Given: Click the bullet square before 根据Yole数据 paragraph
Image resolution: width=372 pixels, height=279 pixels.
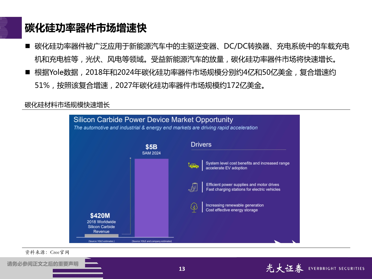Looking at the screenshot, I should pos(27,71).
